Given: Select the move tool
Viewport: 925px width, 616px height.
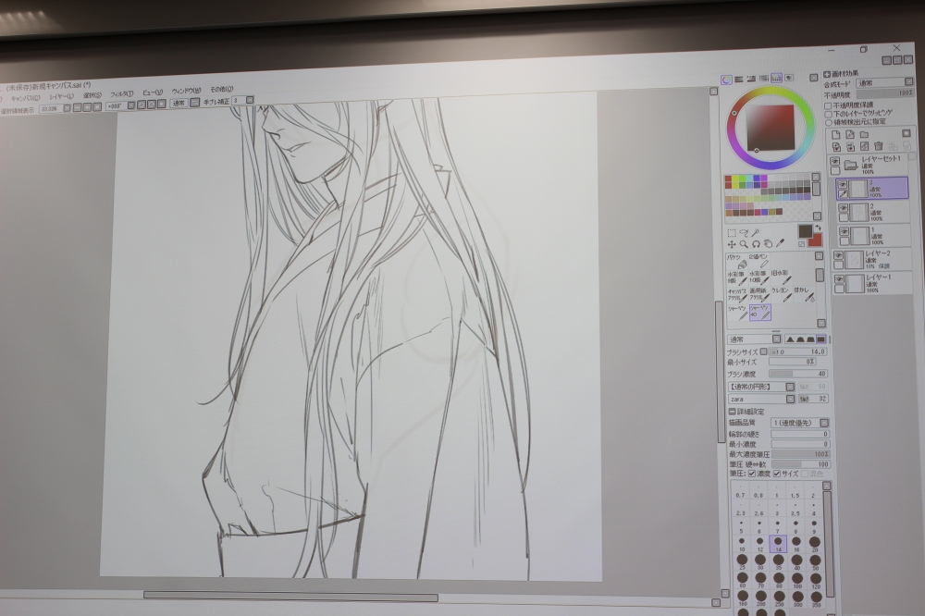Looking at the screenshot, I should point(732,243).
